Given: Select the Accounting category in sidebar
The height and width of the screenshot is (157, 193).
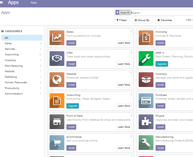Looking at the screenshot, I should pyautogui.click(x=22, y=55).
